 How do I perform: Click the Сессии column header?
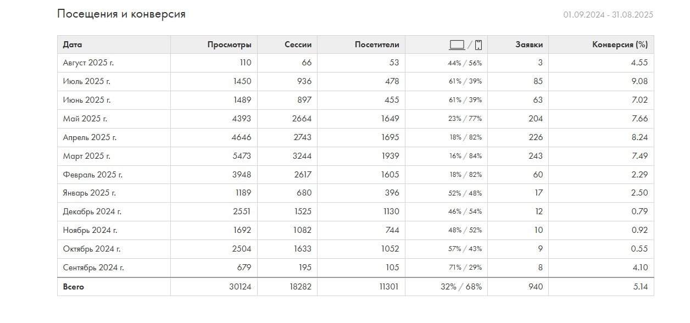click(298, 45)
